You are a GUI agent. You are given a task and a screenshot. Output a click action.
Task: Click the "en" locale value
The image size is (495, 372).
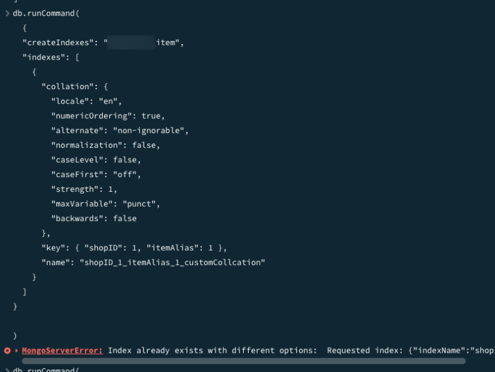coord(110,102)
